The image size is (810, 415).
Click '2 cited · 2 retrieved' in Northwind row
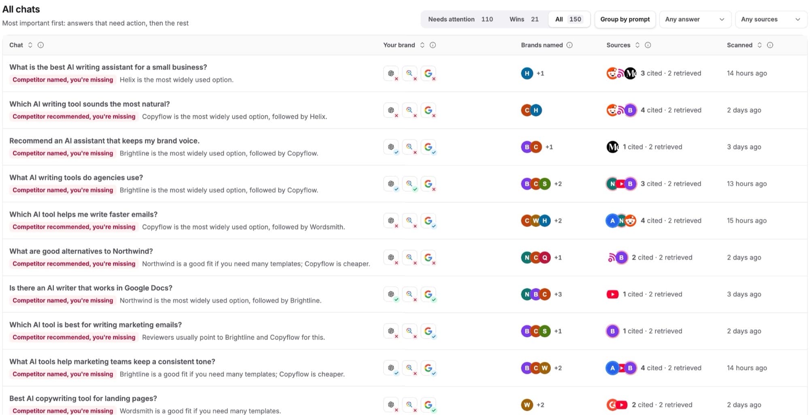tap(662, 258)
